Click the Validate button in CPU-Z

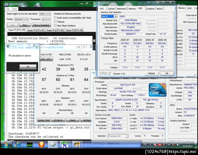tap(151, 73)
